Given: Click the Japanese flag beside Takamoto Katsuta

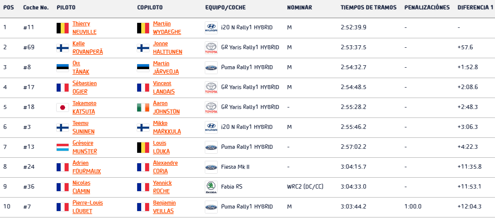Looking at the screenshot, I should [x=63, y=108].
